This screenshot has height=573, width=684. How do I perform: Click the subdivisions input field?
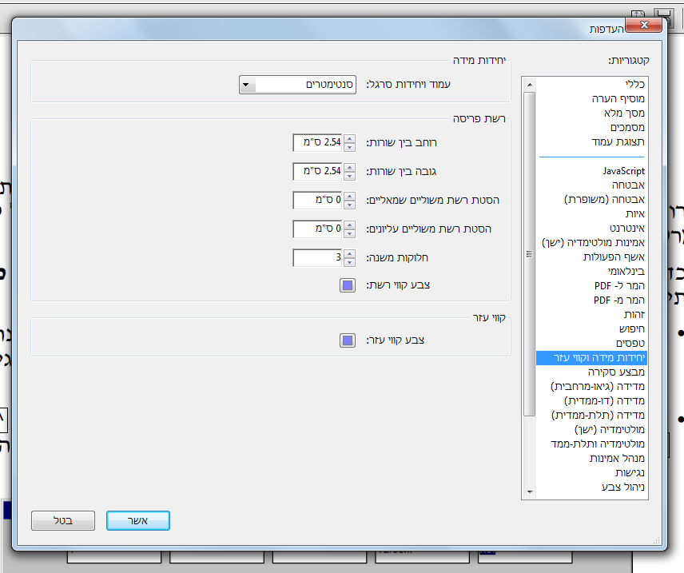pos(318,258)
